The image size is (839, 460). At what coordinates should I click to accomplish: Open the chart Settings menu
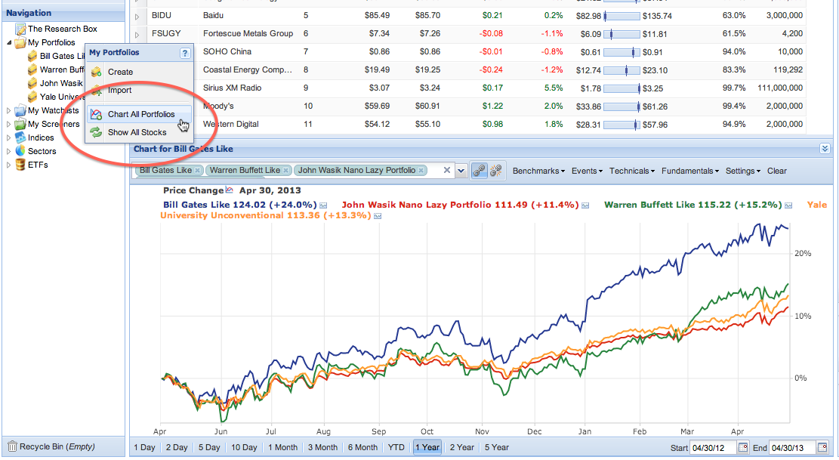point(742,171)
